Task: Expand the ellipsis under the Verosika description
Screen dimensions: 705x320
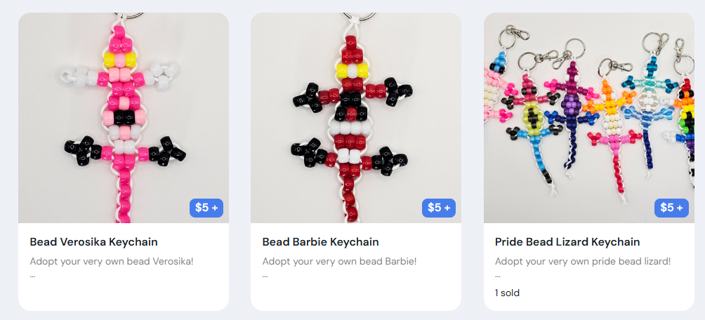Action: [x=32, y=276]
